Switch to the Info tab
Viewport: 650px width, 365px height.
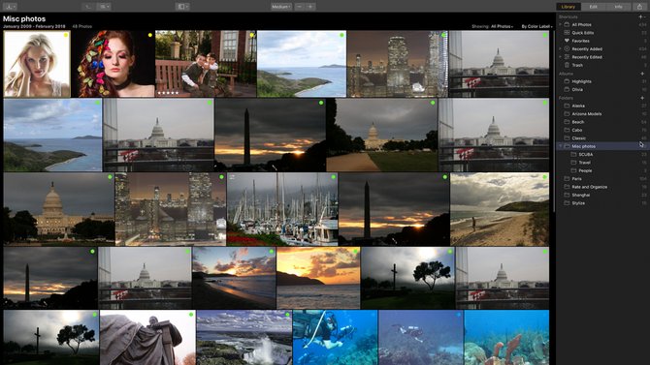(x=618, y=7)
